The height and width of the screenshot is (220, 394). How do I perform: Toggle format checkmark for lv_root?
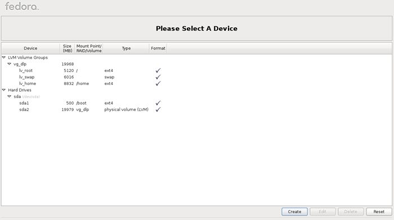158,70
